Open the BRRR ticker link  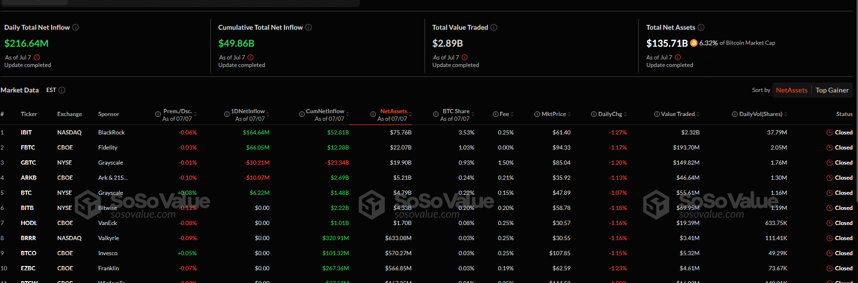pos(28,238)
